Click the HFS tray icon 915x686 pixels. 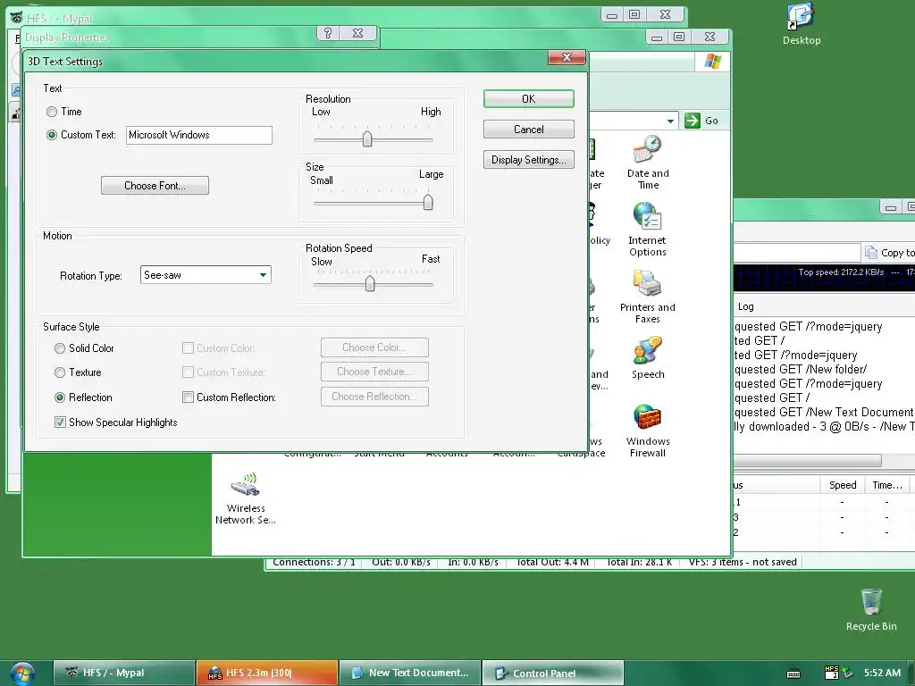[832, 673]
